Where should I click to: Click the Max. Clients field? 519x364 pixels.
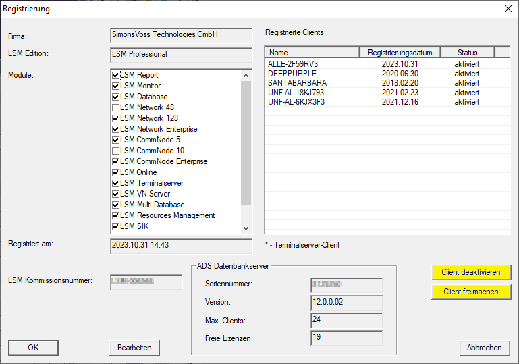[x=346, y=319]
